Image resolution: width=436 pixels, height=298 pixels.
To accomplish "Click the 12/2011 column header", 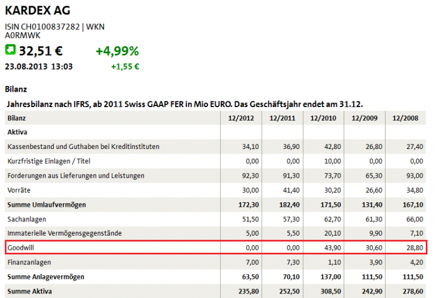I will click(282, 118).
